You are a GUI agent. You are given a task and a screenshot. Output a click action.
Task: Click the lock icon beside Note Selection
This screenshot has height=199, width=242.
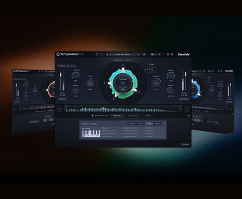93,115
